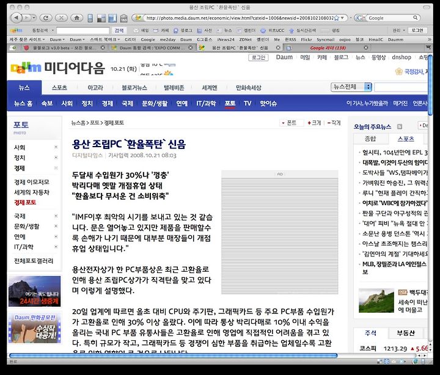Click the magnifier in Google search box
The height and width of the screenshot is (375, 440).
416,18
